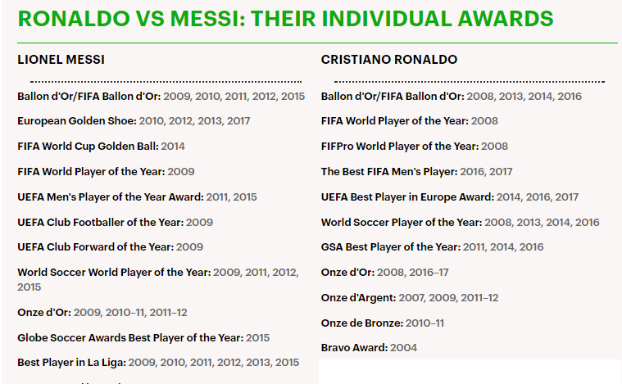This screenshot has width=622, height=384.
Task: Select the 'Onze d'Argent' award label
Action: 358,297
